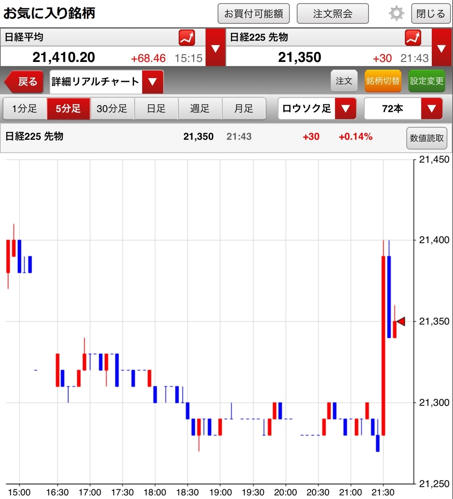Switch to 日足 timeframe
Viewport: 453px width, 499px height.
[x=156, y=109]
